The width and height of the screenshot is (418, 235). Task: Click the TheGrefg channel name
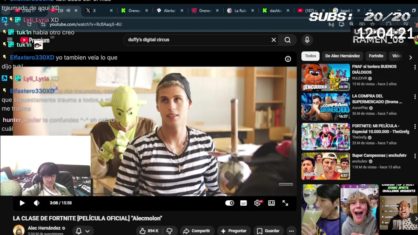tap(359, 137)
